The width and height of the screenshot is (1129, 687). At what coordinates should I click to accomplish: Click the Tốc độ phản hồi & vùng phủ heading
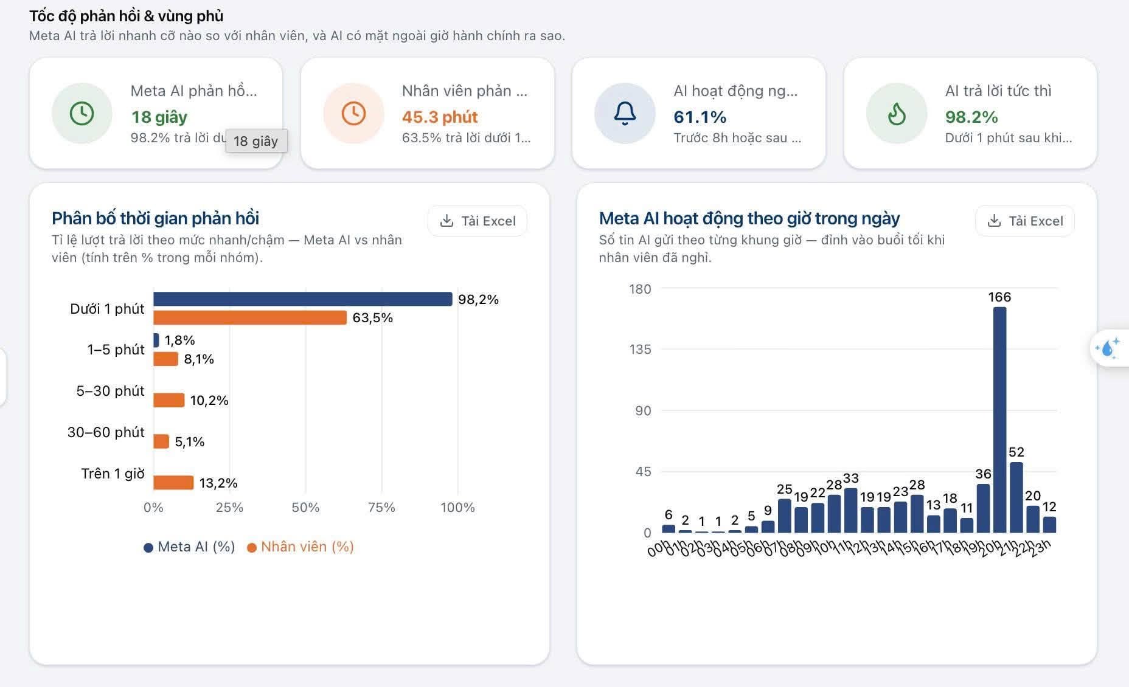[127, 16]
